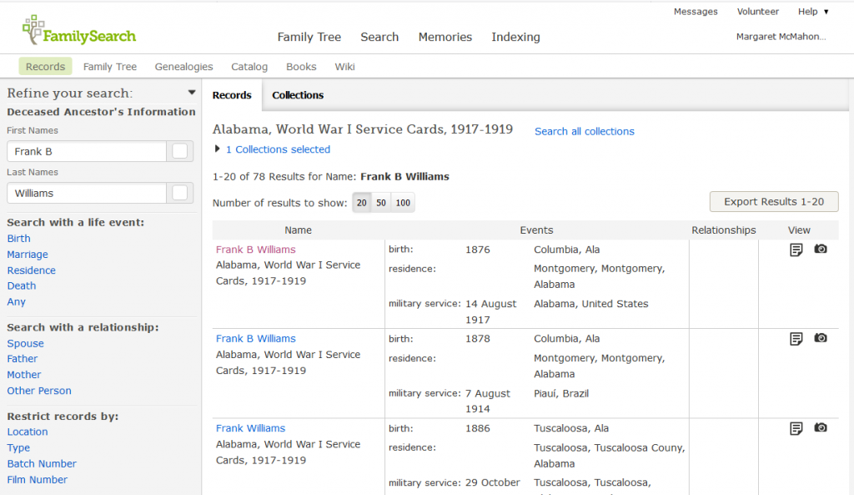Restrict records by Location
This screenshot has height=495, width=854.
click(28, 432)
